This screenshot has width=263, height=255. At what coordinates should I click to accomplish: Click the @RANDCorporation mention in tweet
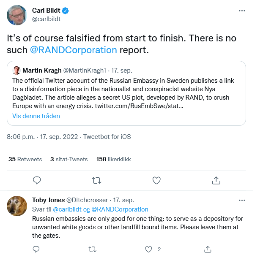(74, 50)
